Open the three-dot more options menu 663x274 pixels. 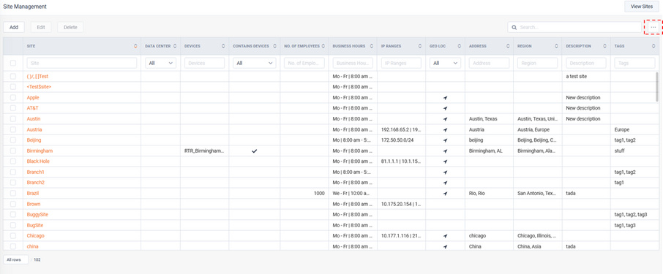653,27
